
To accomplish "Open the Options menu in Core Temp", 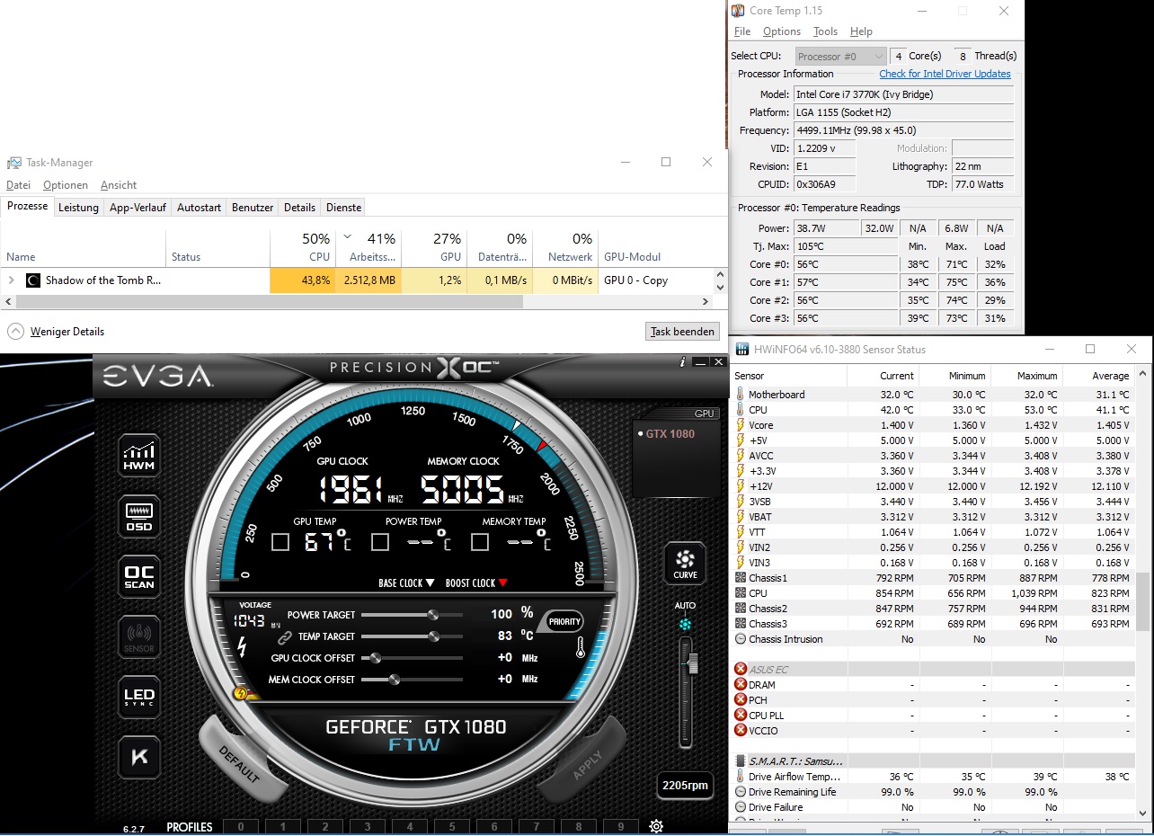I will 782,31.
